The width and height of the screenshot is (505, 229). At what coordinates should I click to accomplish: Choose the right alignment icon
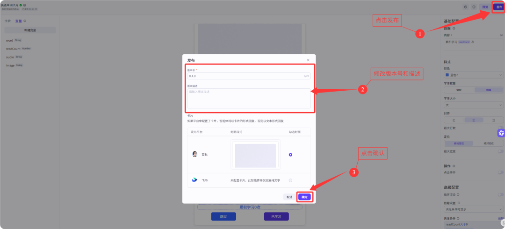coord(493,120)
